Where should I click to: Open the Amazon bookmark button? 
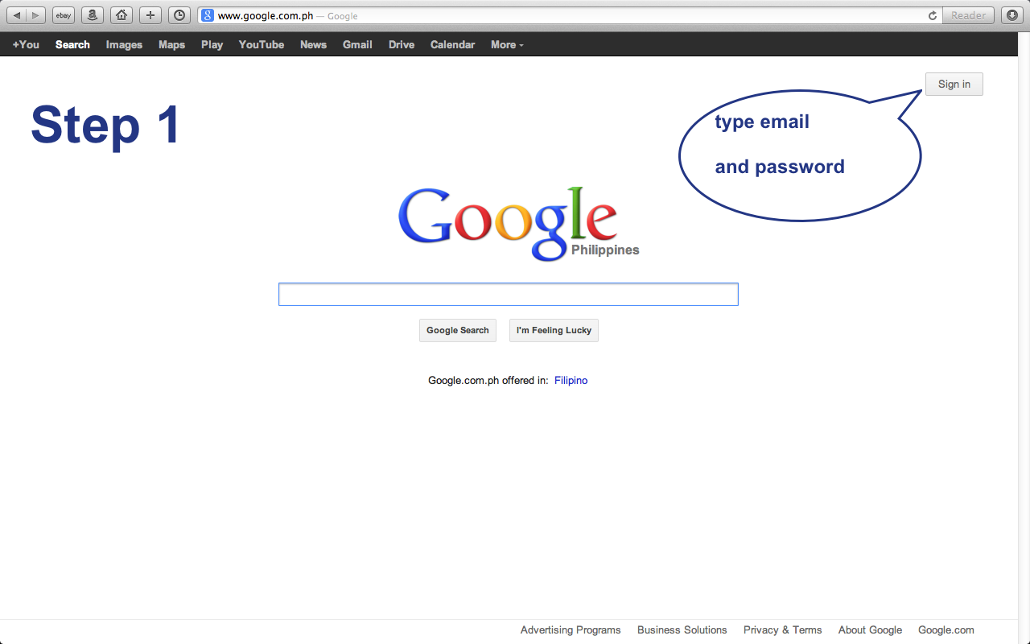[x=93, y=15]
